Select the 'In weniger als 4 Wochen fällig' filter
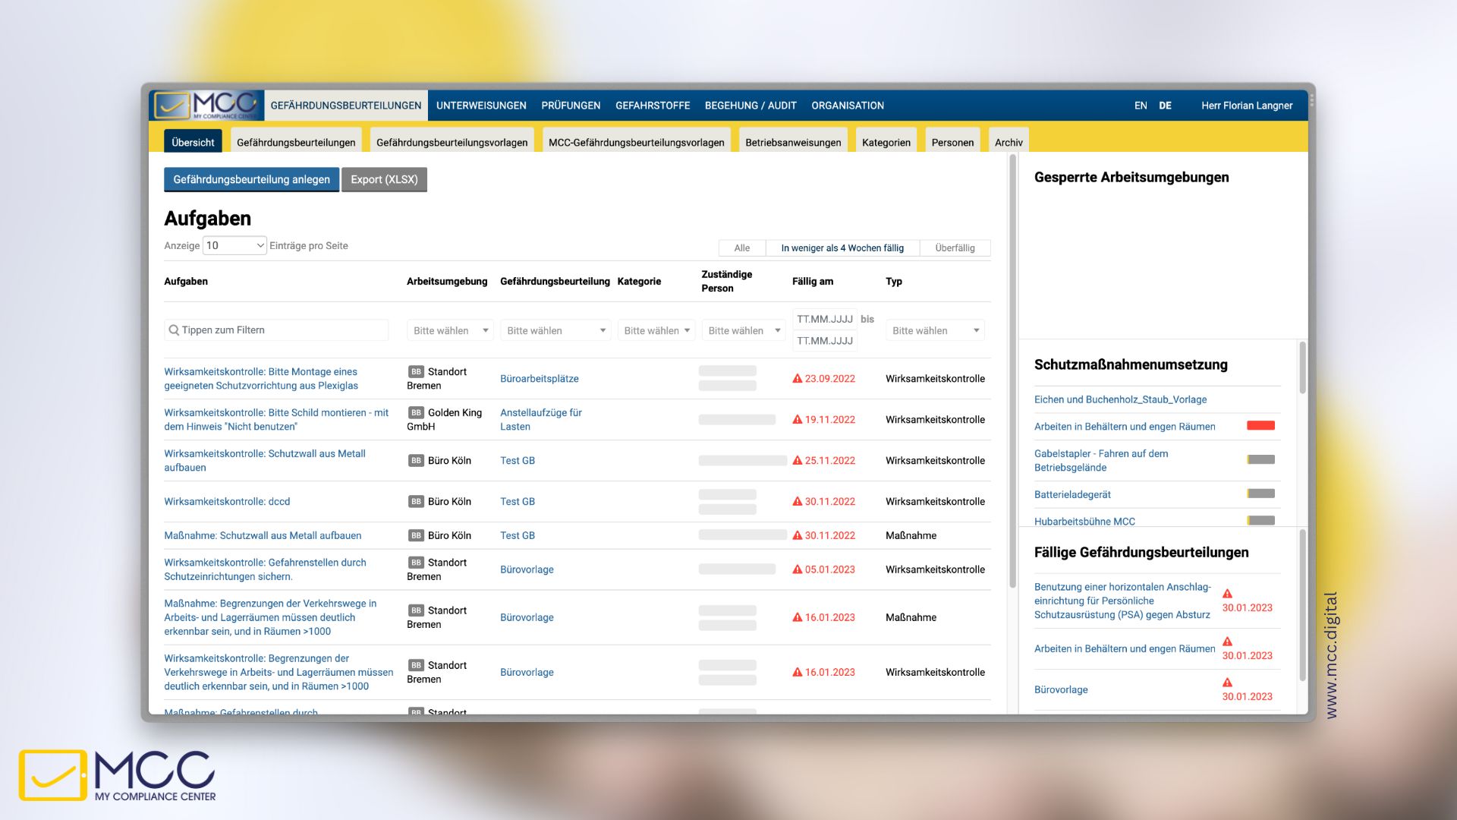 (x=842, y=248)
